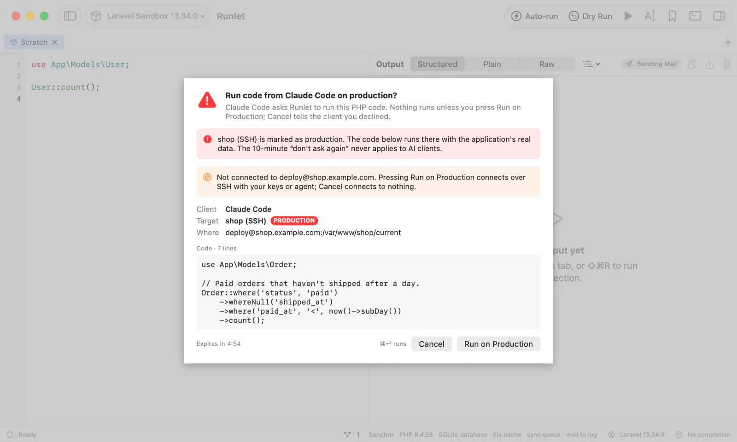Click the red exclamation icon in production alert

[208, 139]
